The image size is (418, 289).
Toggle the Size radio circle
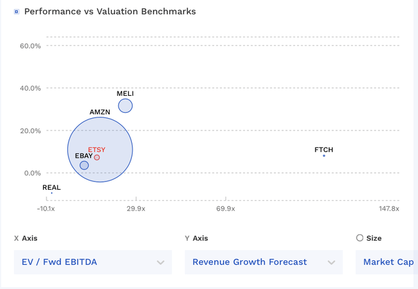click(x=360, y=238)
